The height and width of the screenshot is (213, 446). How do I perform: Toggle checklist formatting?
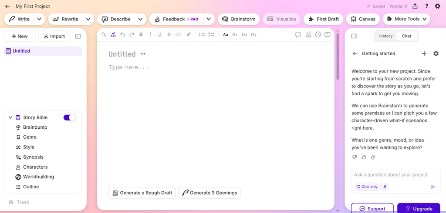coord(211,34)
